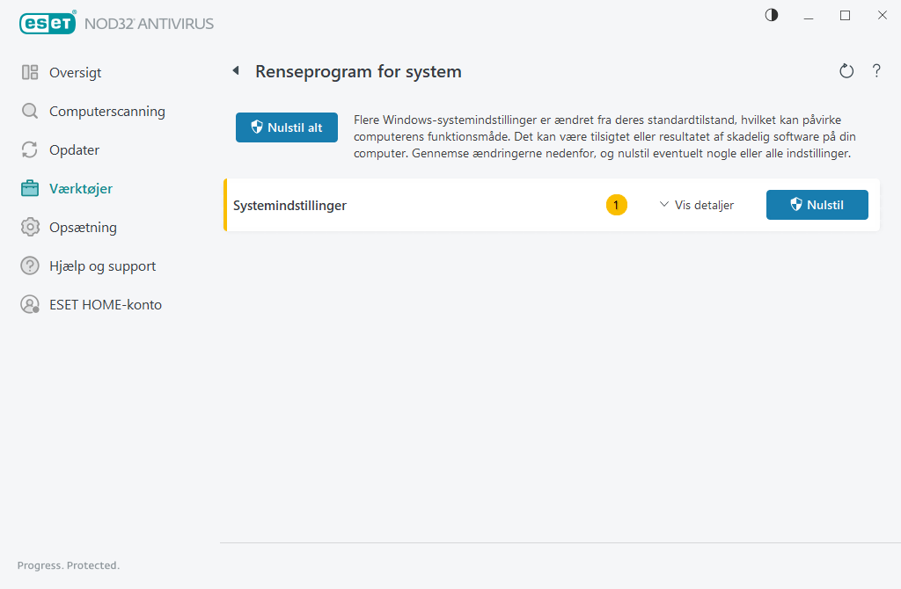
Task: Open the Hjælp og support section
Action: tap(103, 265)
